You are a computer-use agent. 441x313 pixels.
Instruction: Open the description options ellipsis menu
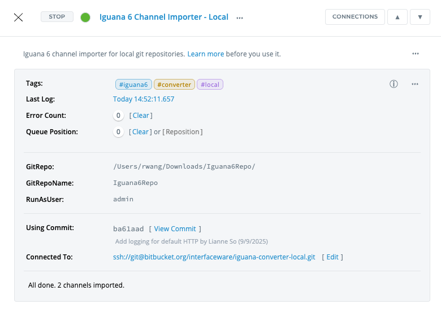tap(416, 54)
